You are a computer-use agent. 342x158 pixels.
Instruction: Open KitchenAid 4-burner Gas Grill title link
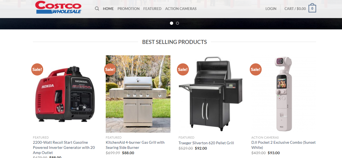[135, 145]
